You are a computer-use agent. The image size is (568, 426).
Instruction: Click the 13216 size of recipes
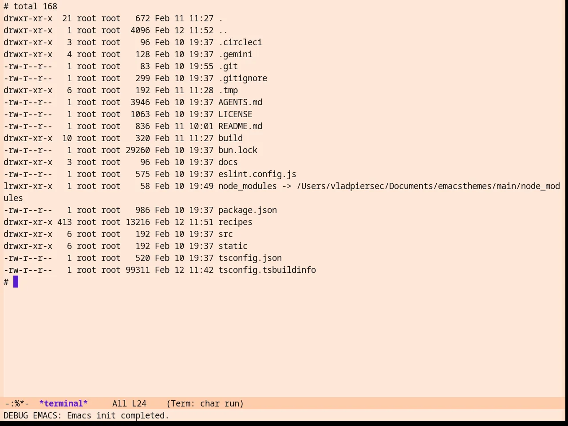tap(138, 222)
